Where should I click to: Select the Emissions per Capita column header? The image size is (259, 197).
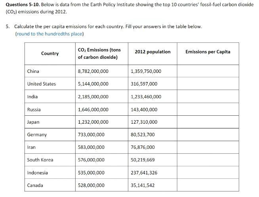(x=208, y=52)
